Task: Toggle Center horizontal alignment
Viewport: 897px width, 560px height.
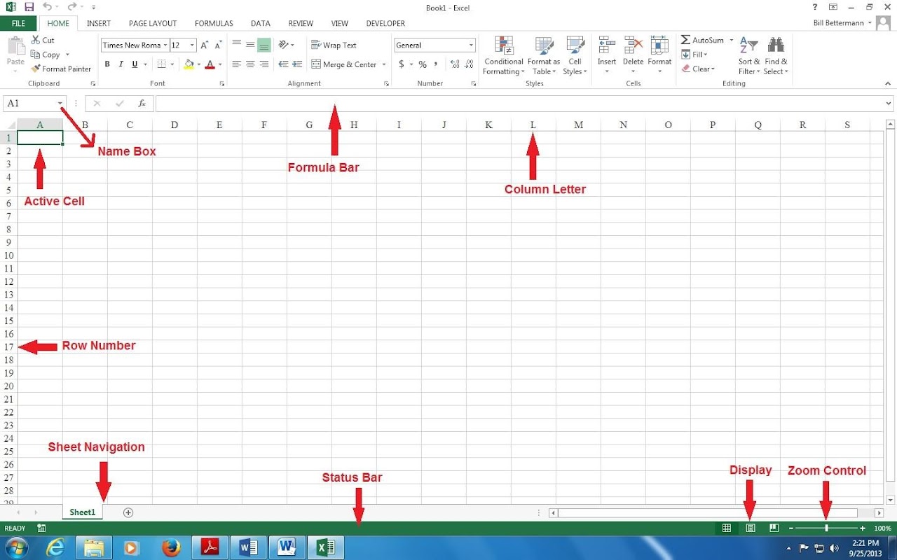Action: click(x=250, y=64)
